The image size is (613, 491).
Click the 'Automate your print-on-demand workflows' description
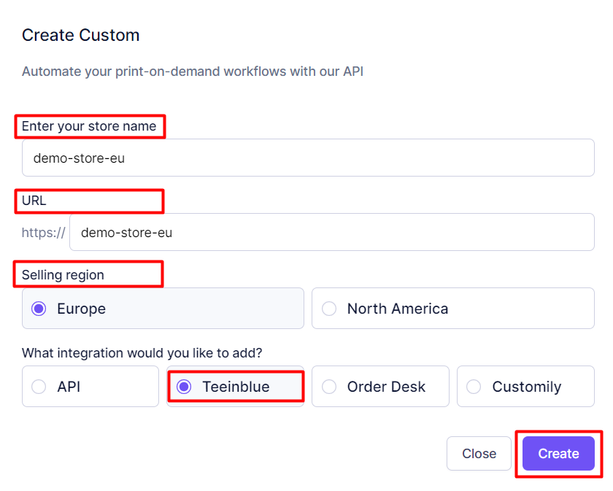192,71
